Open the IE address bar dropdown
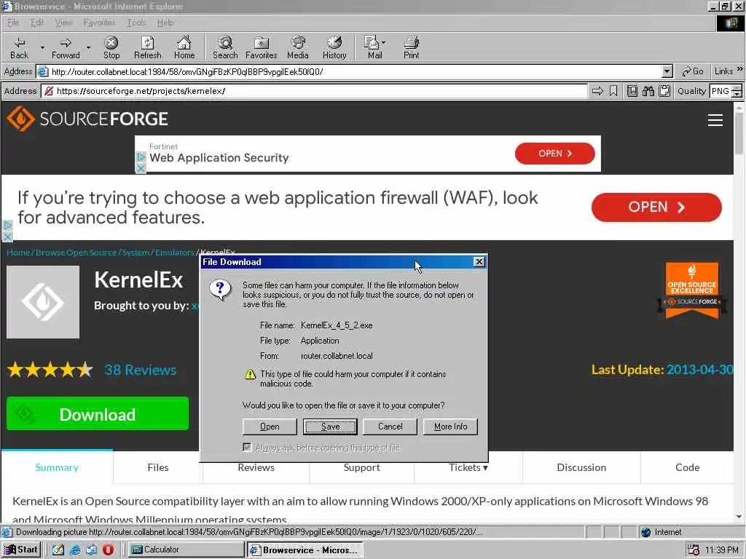This screenshot has height=559, width=746. 667,72
